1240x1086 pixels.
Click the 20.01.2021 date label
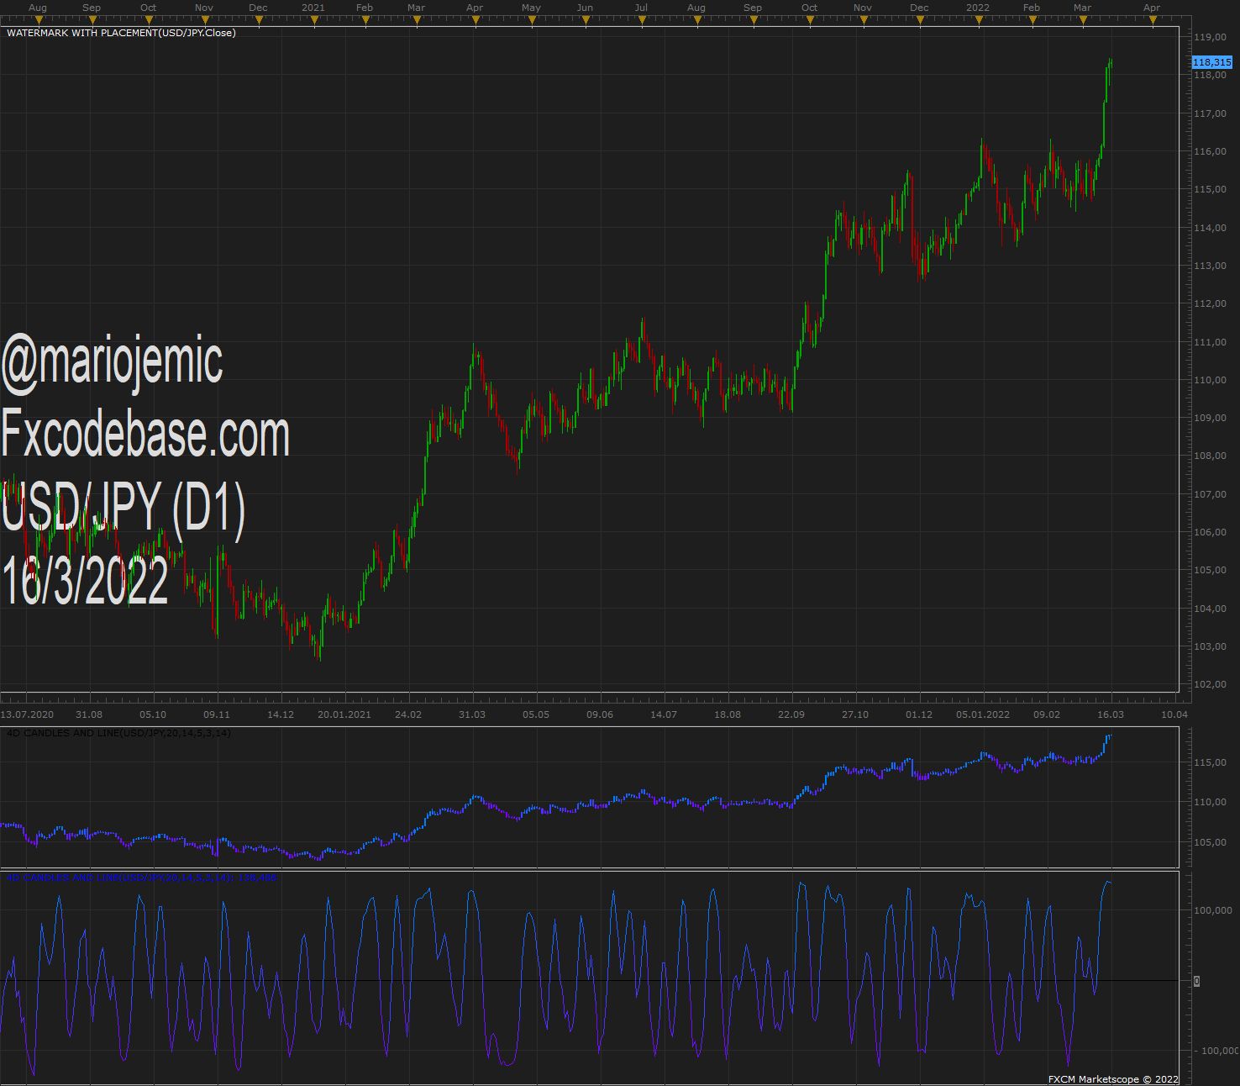(344, 714)
